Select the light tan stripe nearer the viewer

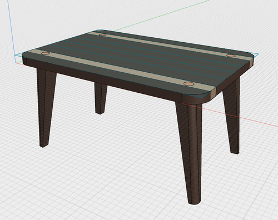tap(121, 69)
